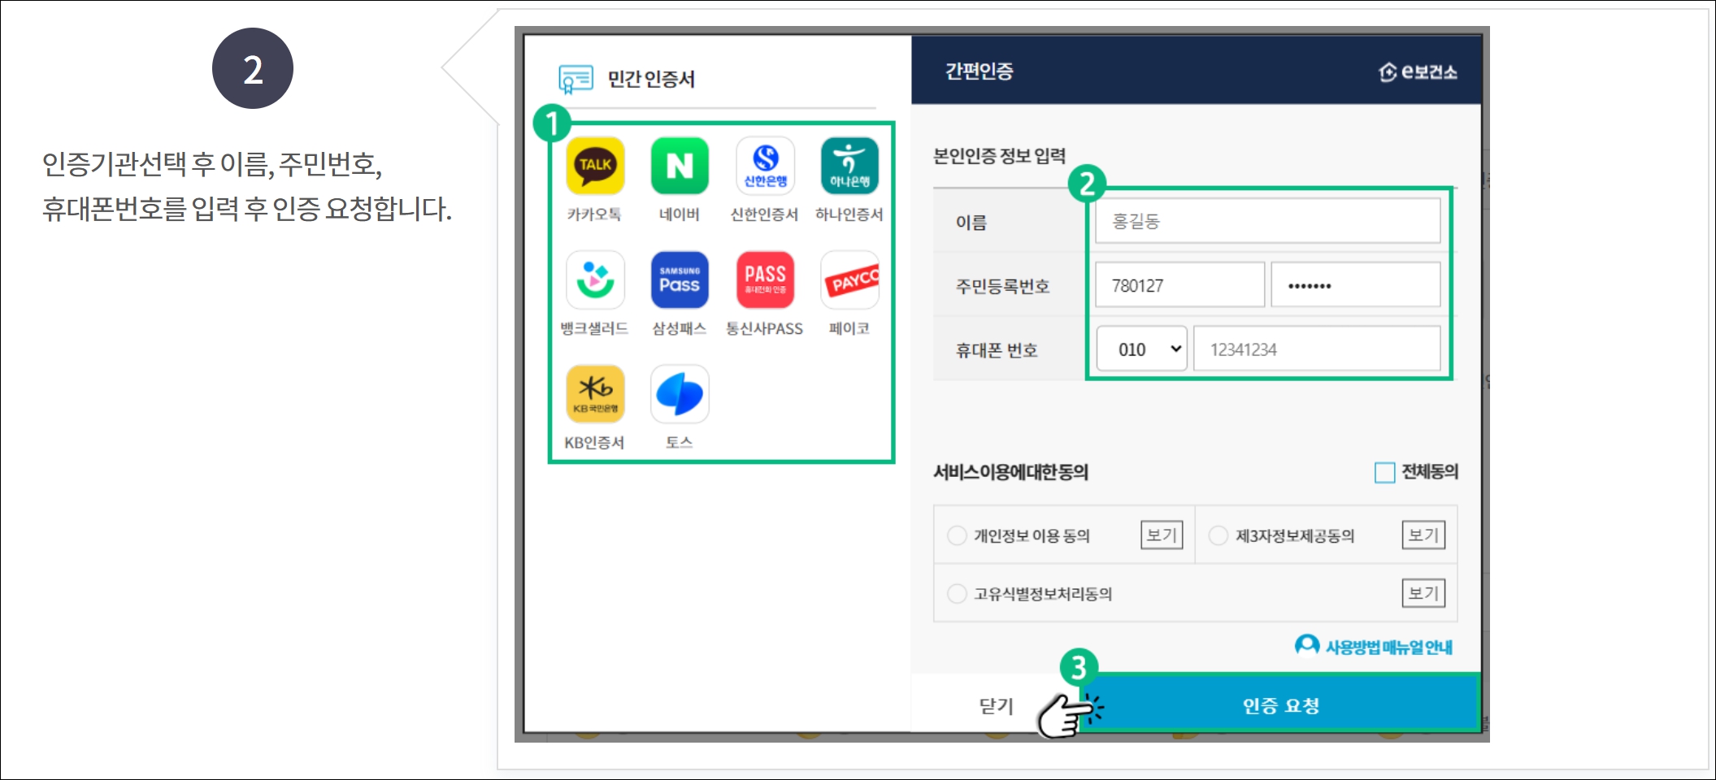Click the 주민등록번호 field label
Screen dimensions: 1716x780
[1003, 286]
